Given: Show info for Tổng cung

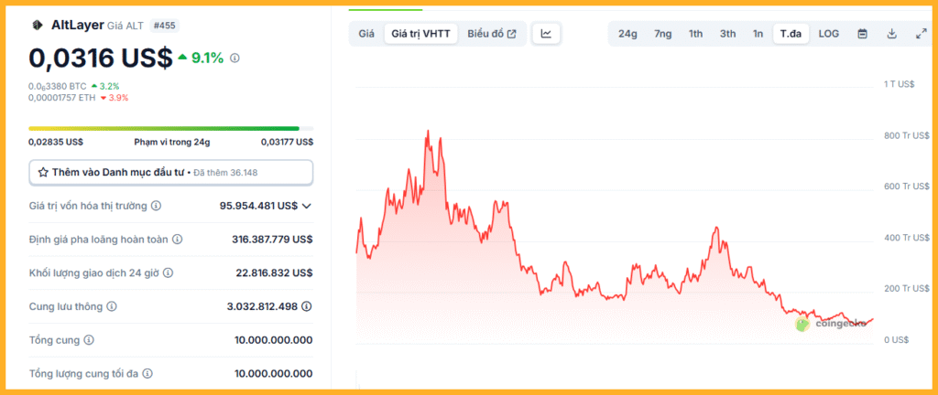Looking at the screenshot, I should click(89, 340).
